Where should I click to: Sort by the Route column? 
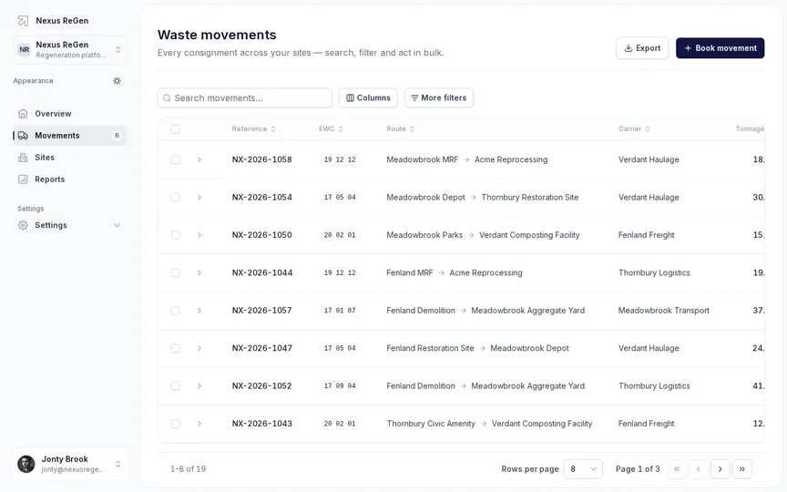click(x=401, y=129)
